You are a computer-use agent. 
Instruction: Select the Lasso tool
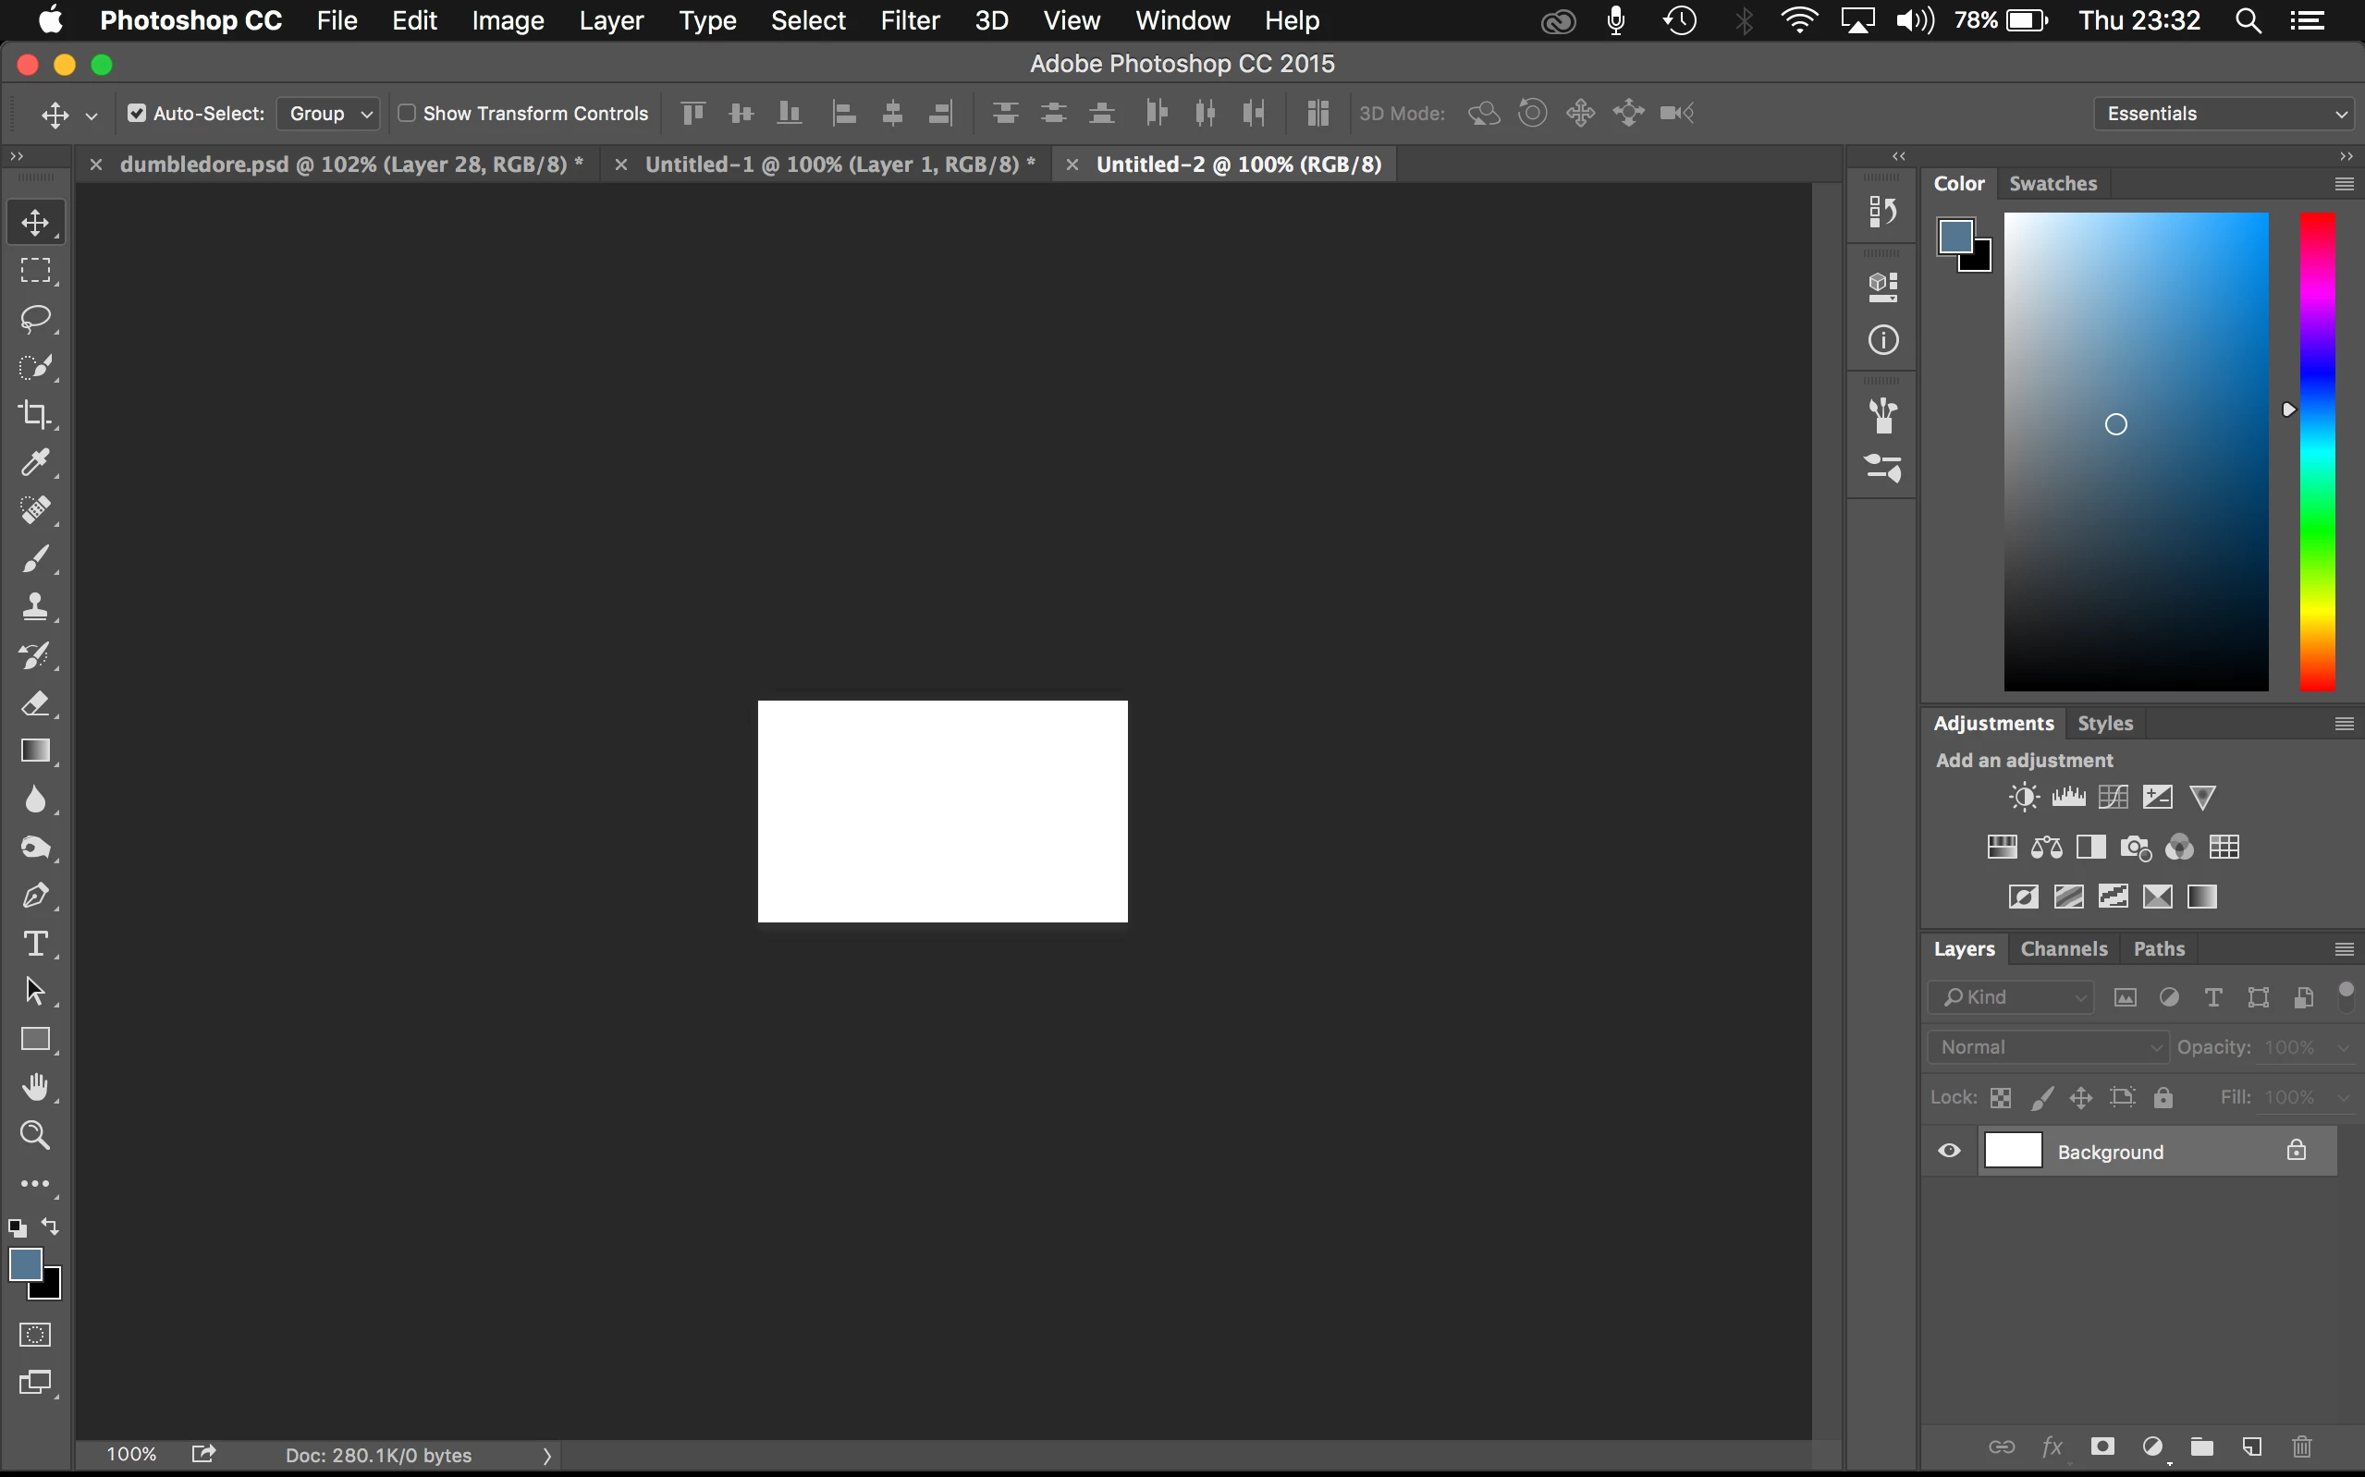coord(35,319)
